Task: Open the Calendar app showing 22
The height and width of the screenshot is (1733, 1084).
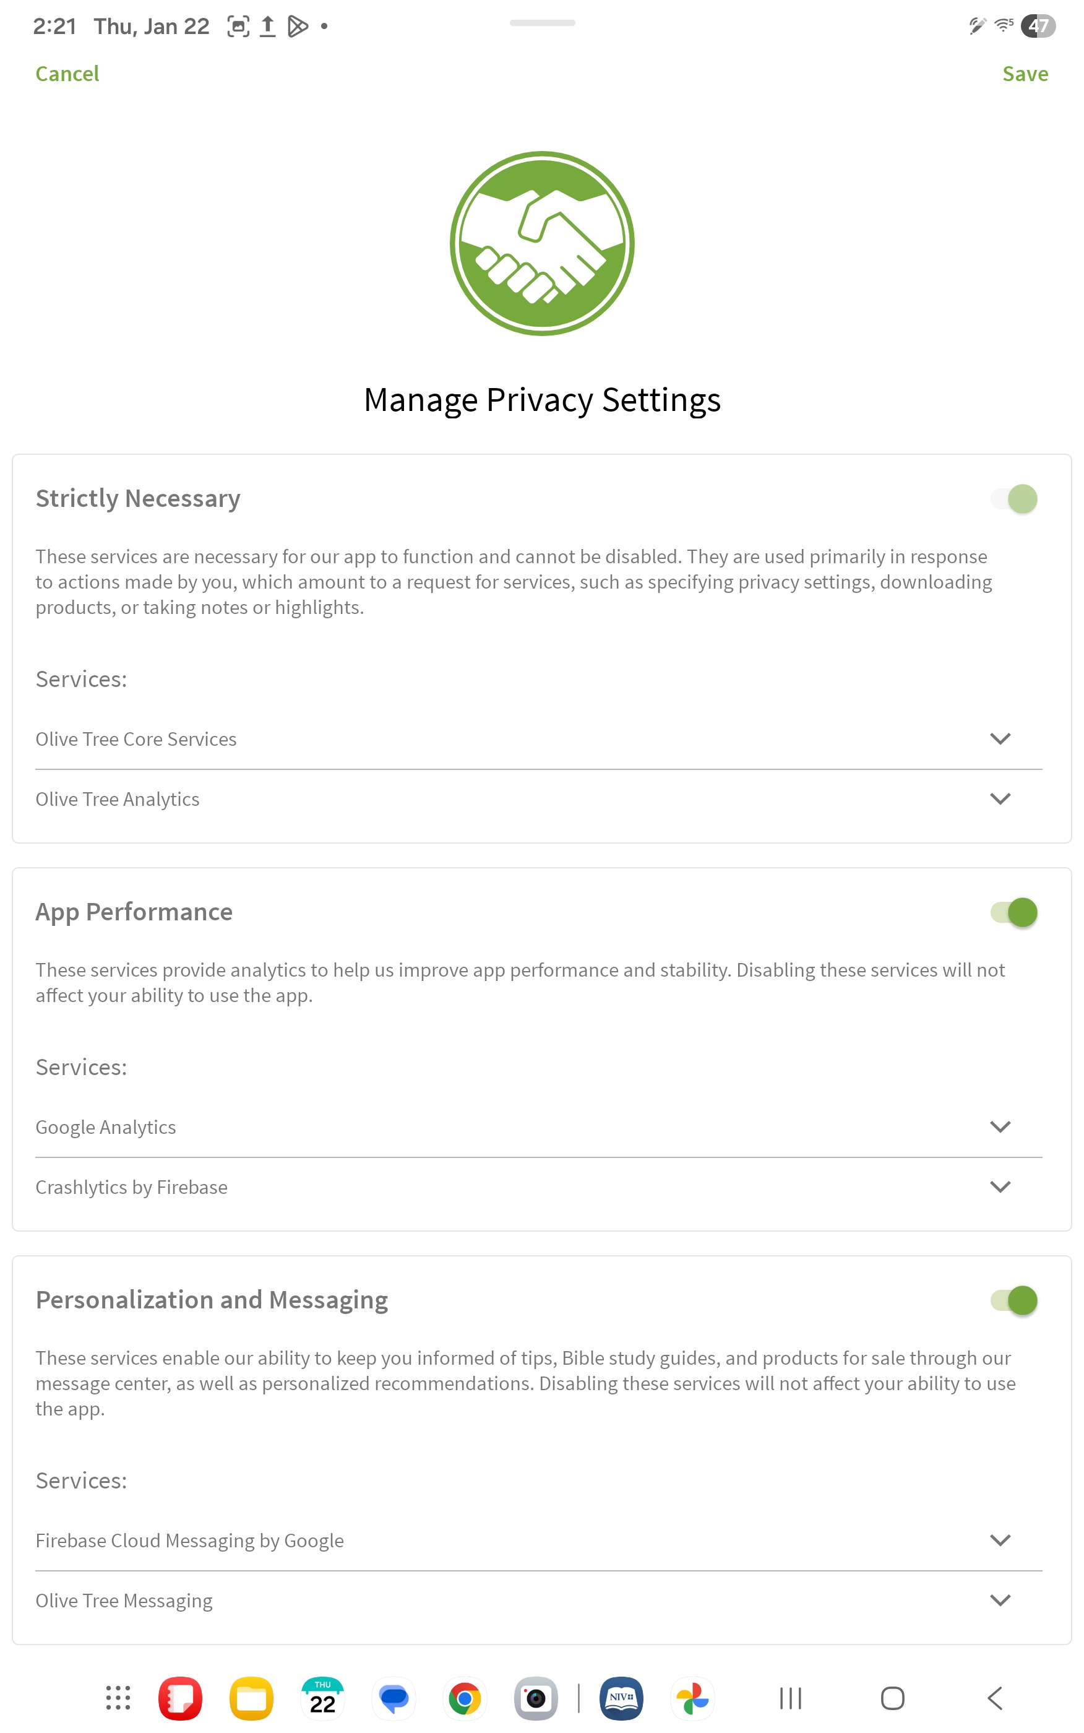Action: 322,1697
